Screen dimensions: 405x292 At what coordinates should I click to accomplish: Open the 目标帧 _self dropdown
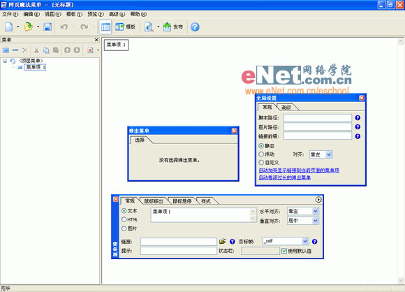tap(305, 241)
